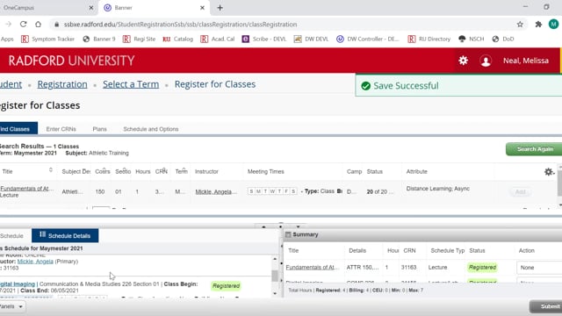Screen dimensions: 562x316
Task: Click the disabled Add button in results row
Action: point(520,192)
